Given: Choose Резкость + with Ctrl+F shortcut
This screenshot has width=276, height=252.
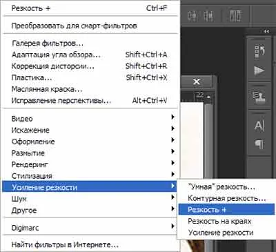Looking at the screenshot, I should 90,8.
